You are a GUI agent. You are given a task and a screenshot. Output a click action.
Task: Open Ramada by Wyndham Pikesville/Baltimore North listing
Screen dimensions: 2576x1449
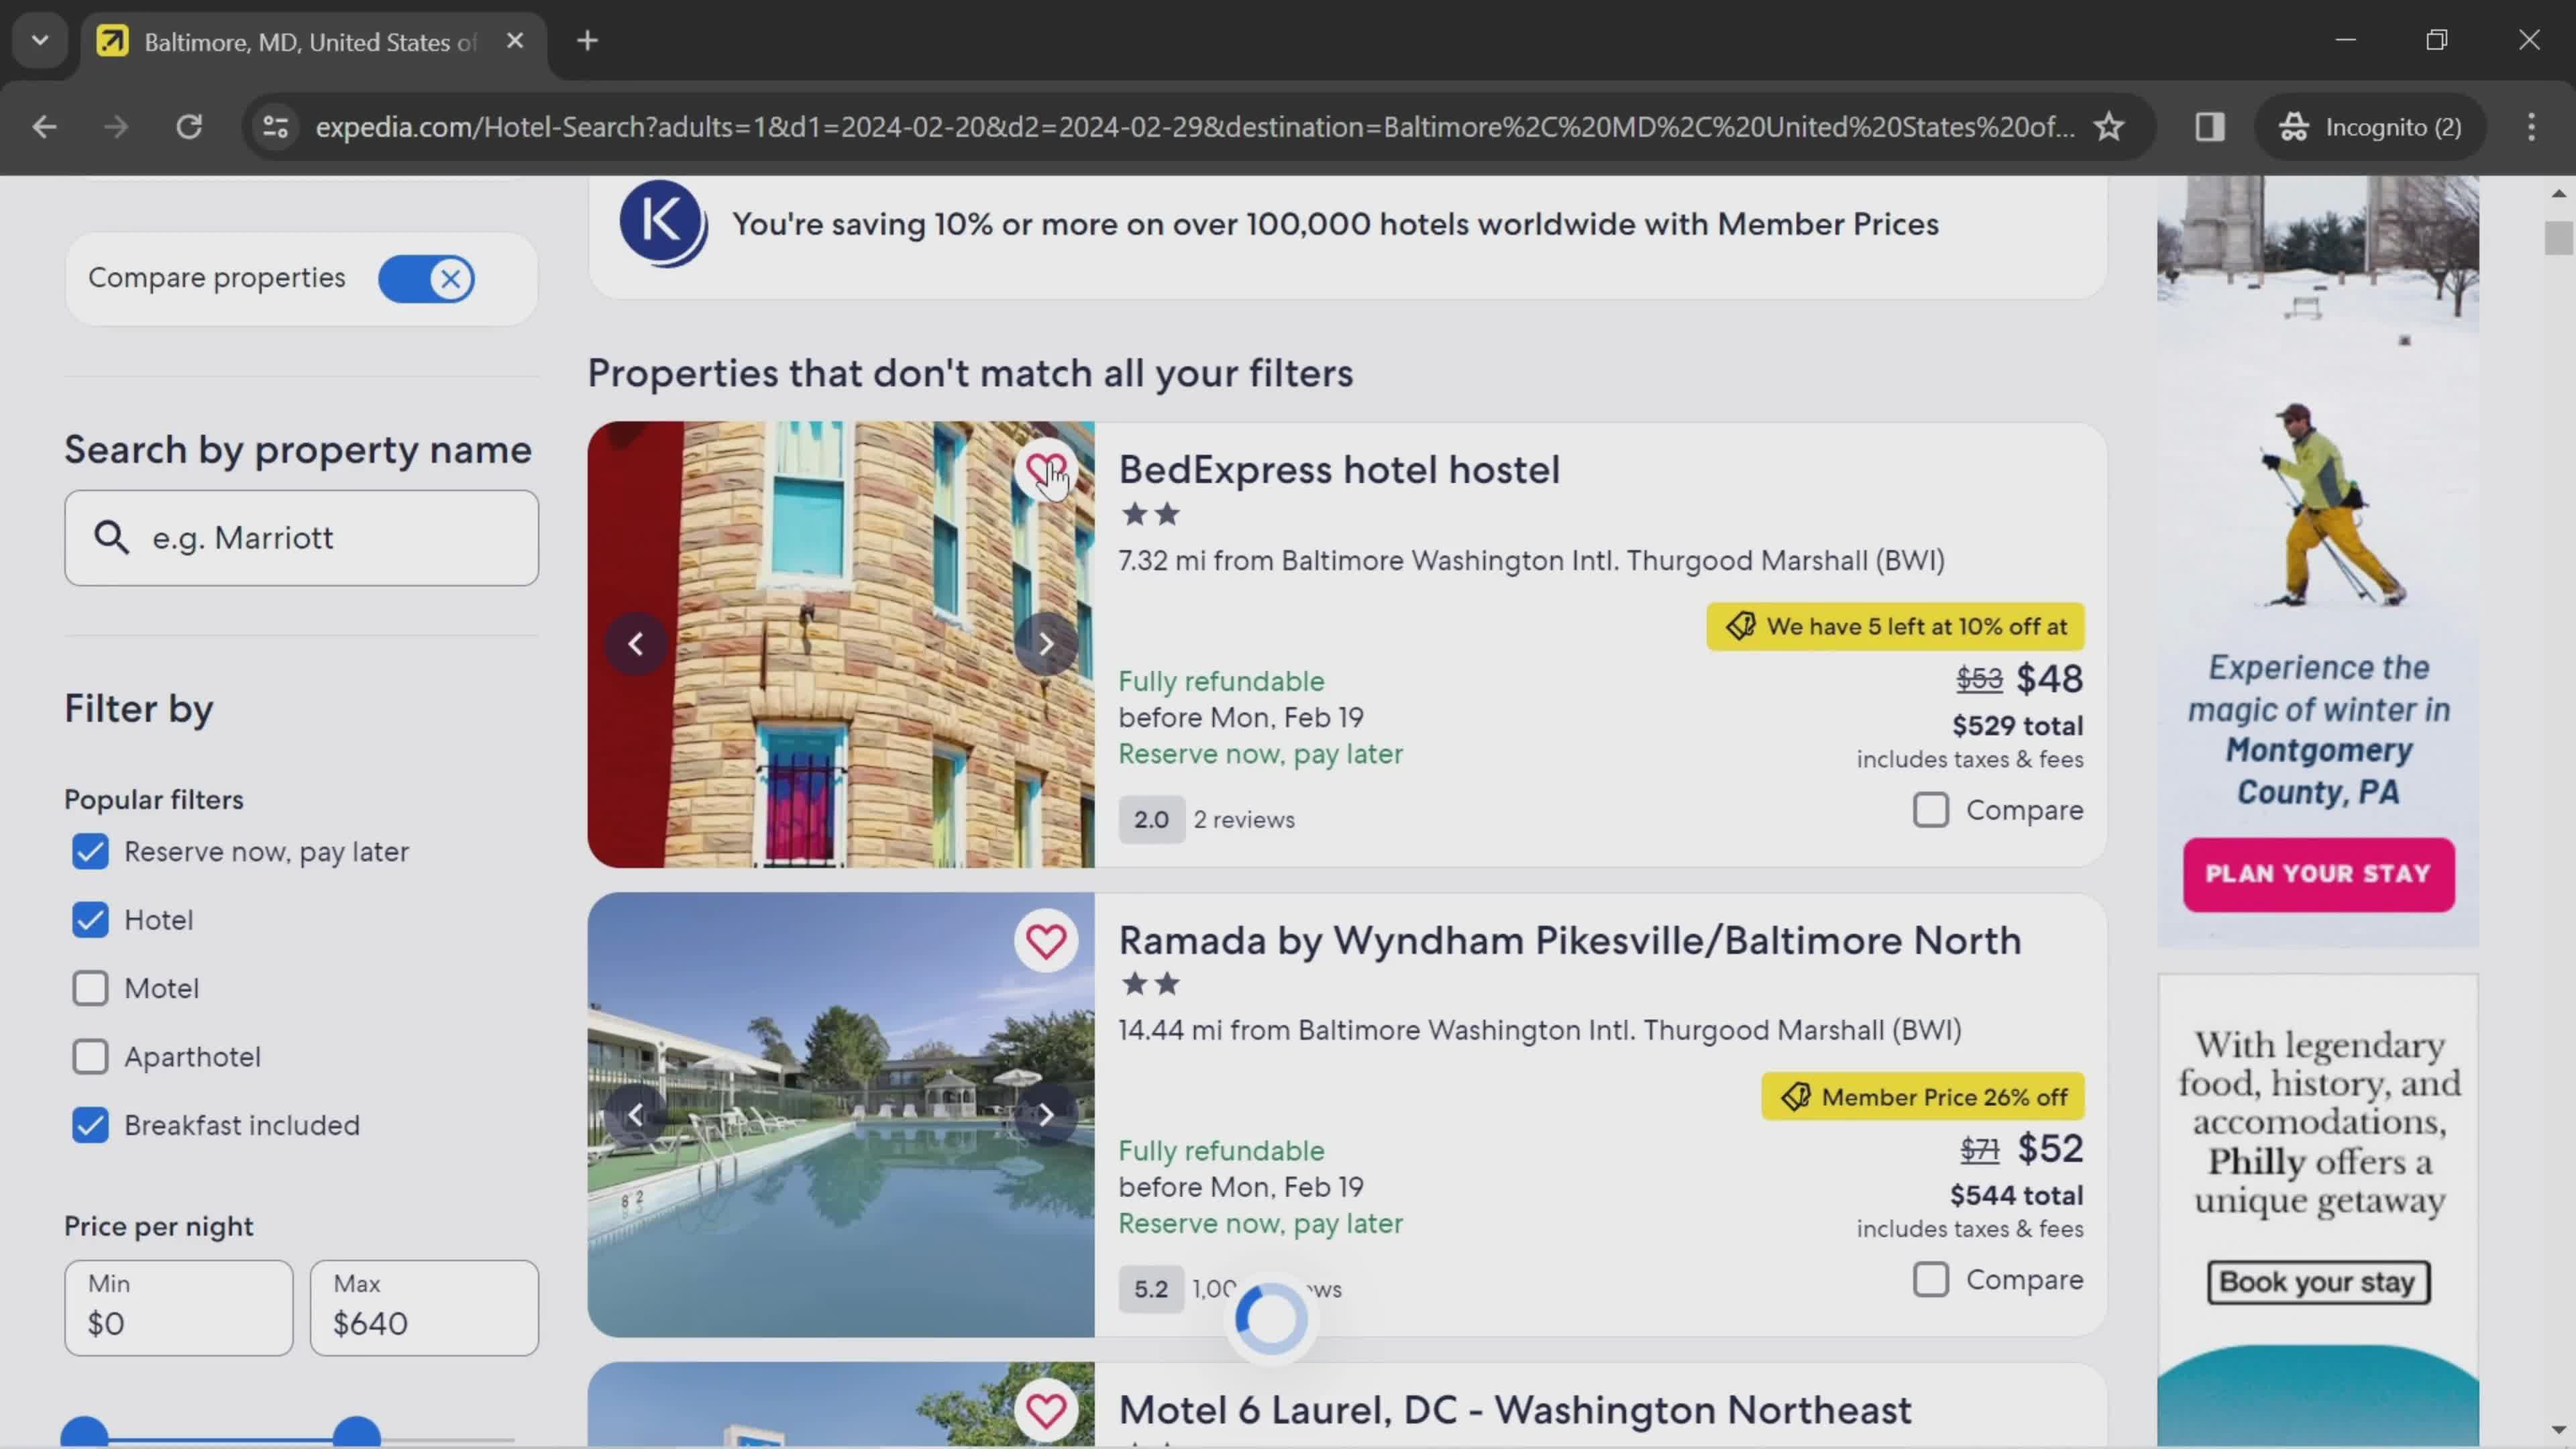1570,941
